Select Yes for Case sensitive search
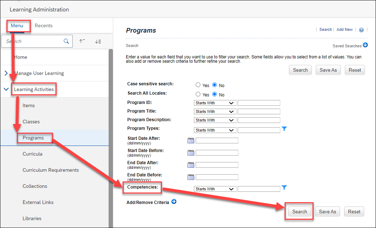Screen dimensions: 376x228 point(198,85)
